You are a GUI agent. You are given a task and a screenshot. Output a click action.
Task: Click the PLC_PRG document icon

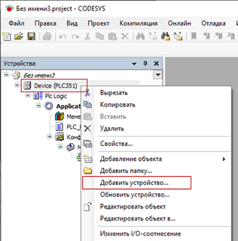(x=59, y=127)
